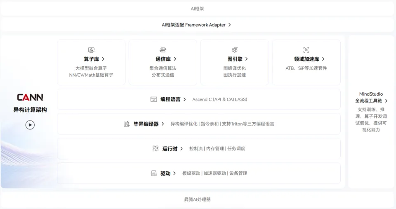
Task: Click the 图引擎 graph engine icon
Action: point(234,50)
